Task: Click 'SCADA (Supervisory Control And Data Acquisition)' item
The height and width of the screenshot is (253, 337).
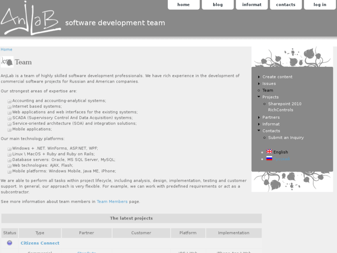Action: pyautogui.click(x=72, y=118)
